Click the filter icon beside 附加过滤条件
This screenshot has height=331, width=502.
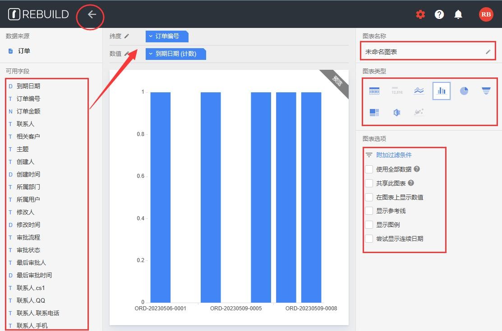(369, 155)
